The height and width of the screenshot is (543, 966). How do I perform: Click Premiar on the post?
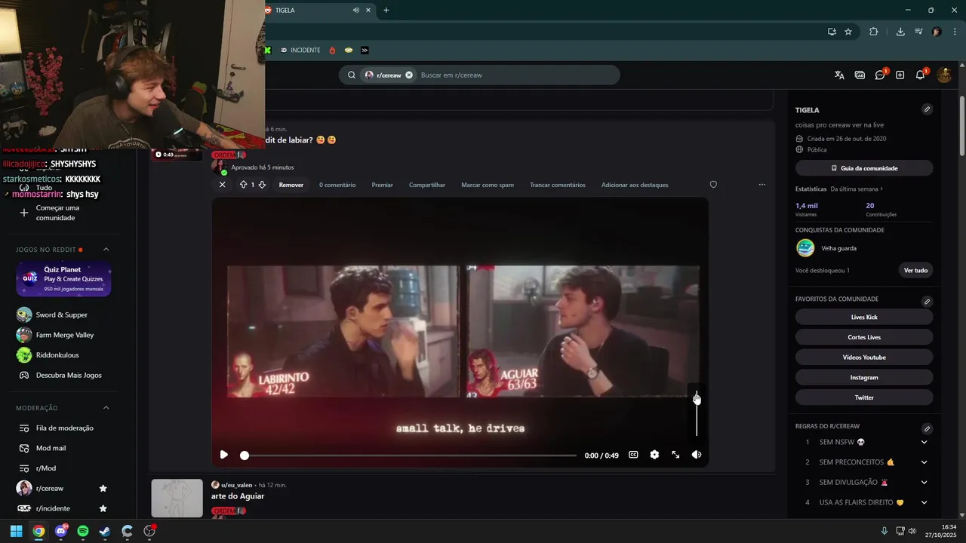pos(382,185)
